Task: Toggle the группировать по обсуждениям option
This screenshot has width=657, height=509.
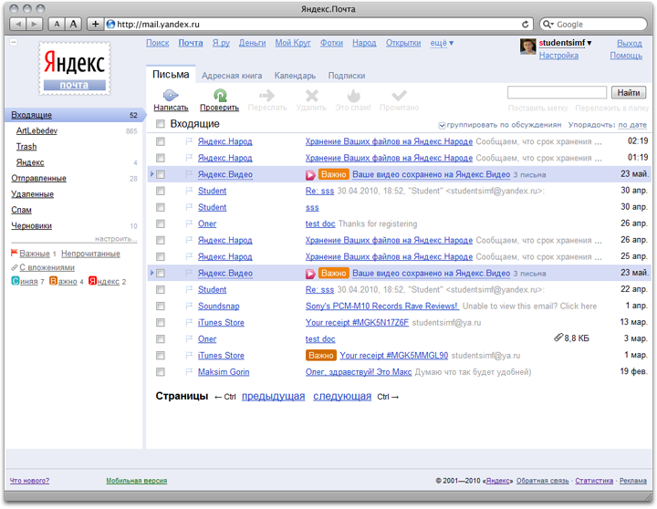Action: coord(443,125)
